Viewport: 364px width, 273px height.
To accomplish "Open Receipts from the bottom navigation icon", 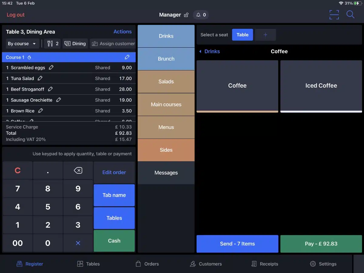I will pos(254,264).
